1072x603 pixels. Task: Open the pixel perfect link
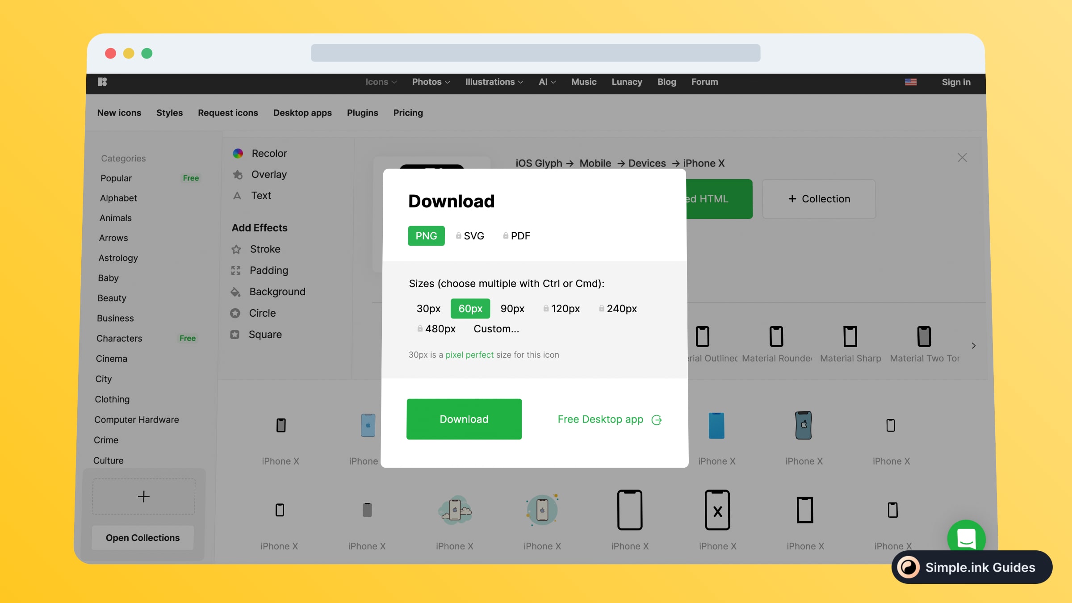(469, 355)
